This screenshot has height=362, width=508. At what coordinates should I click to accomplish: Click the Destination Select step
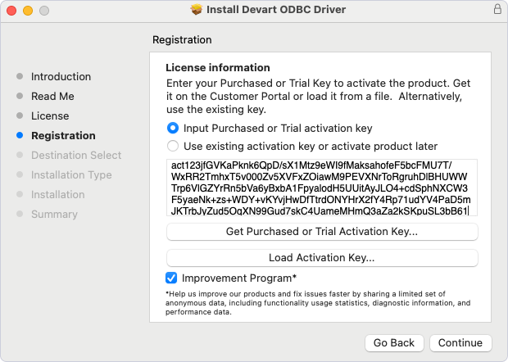coord(76,156)
